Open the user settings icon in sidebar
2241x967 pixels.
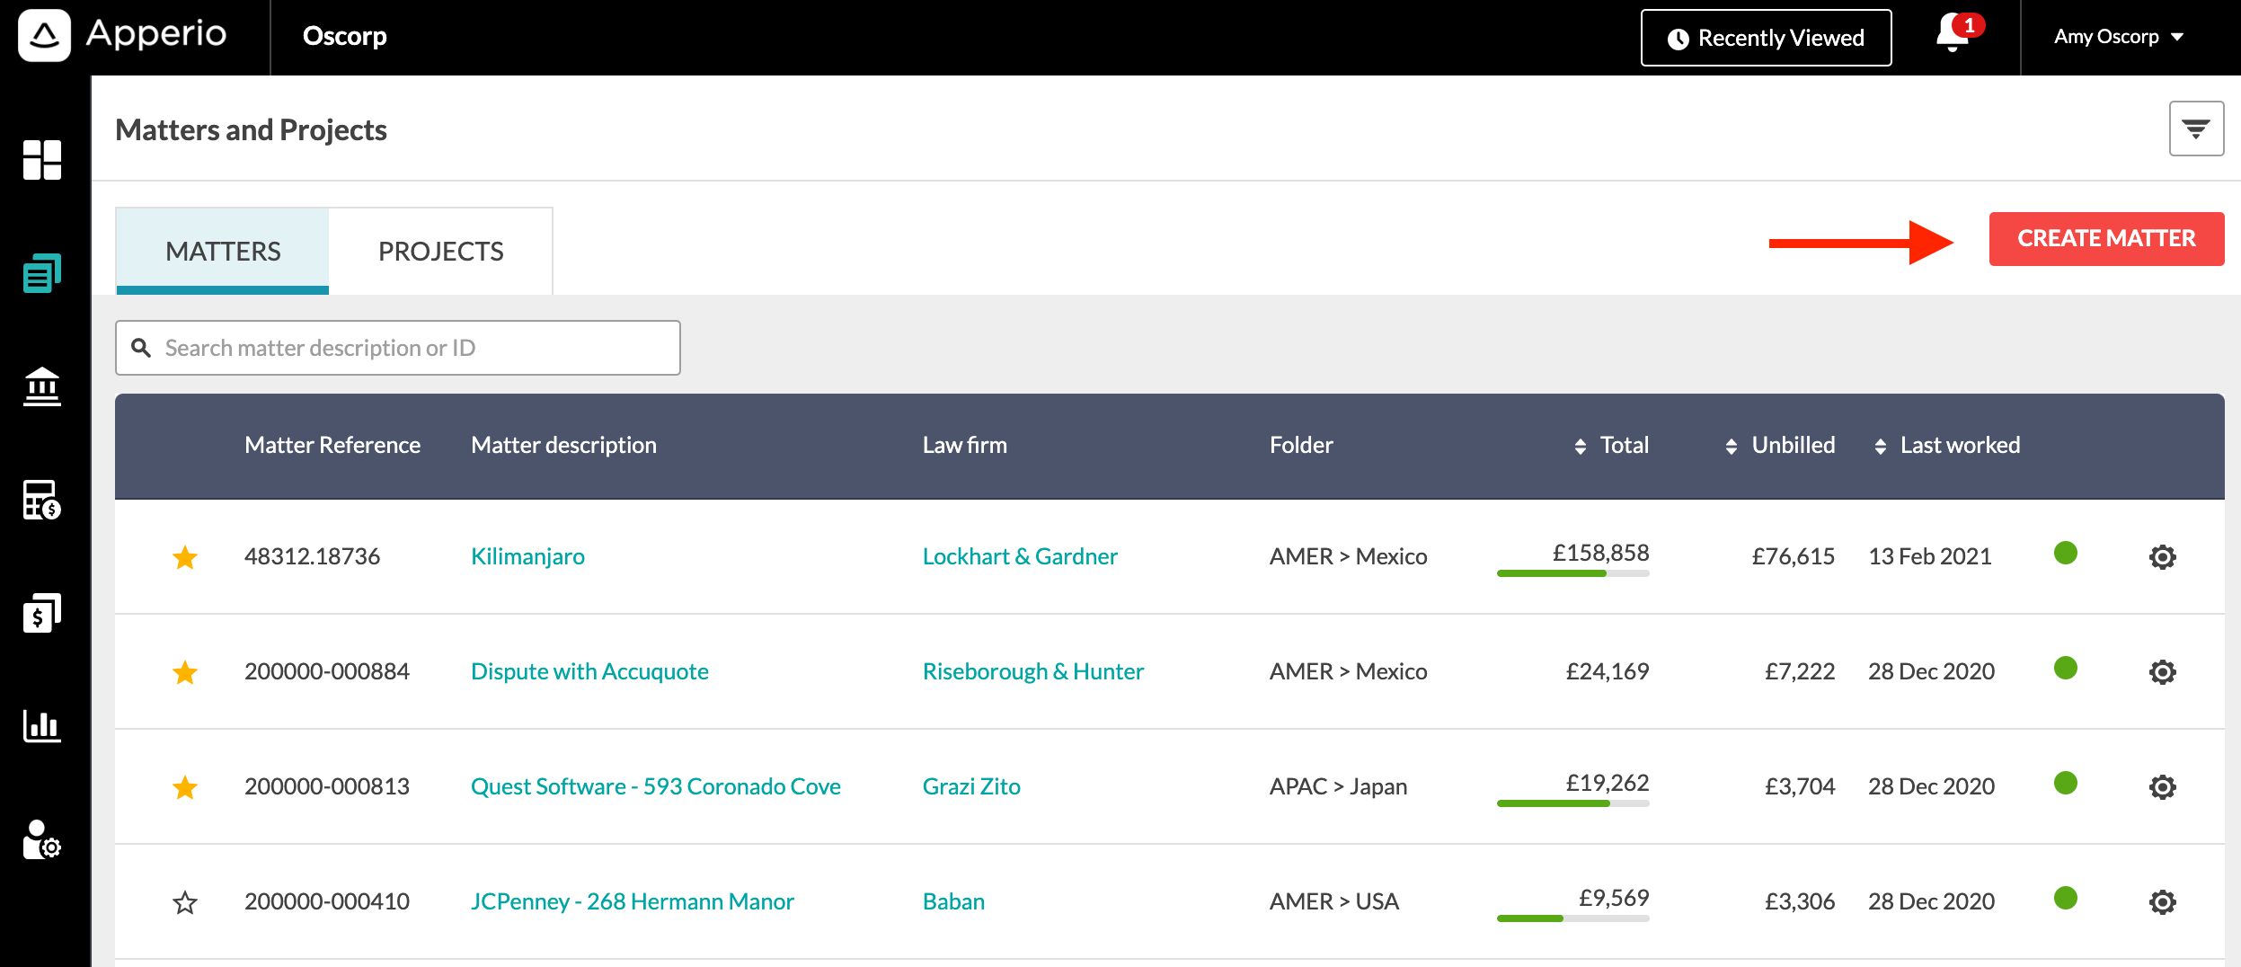coord(42,839)
